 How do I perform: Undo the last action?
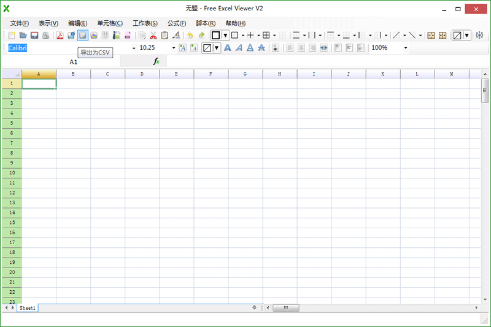[x=190, y=36]
